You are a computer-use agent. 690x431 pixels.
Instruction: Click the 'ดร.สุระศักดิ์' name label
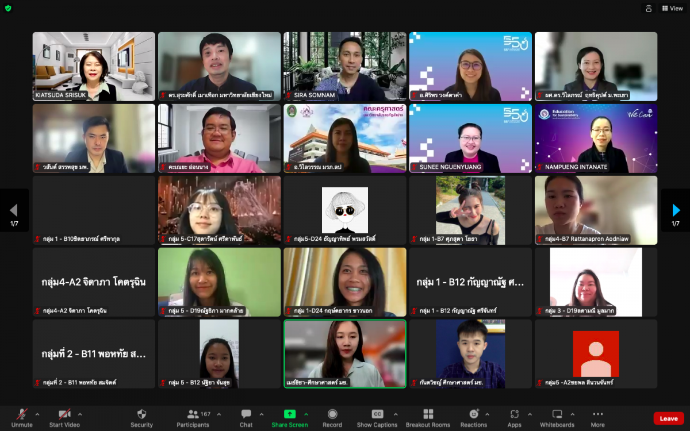pyautogui.click(x=217, y=95)
